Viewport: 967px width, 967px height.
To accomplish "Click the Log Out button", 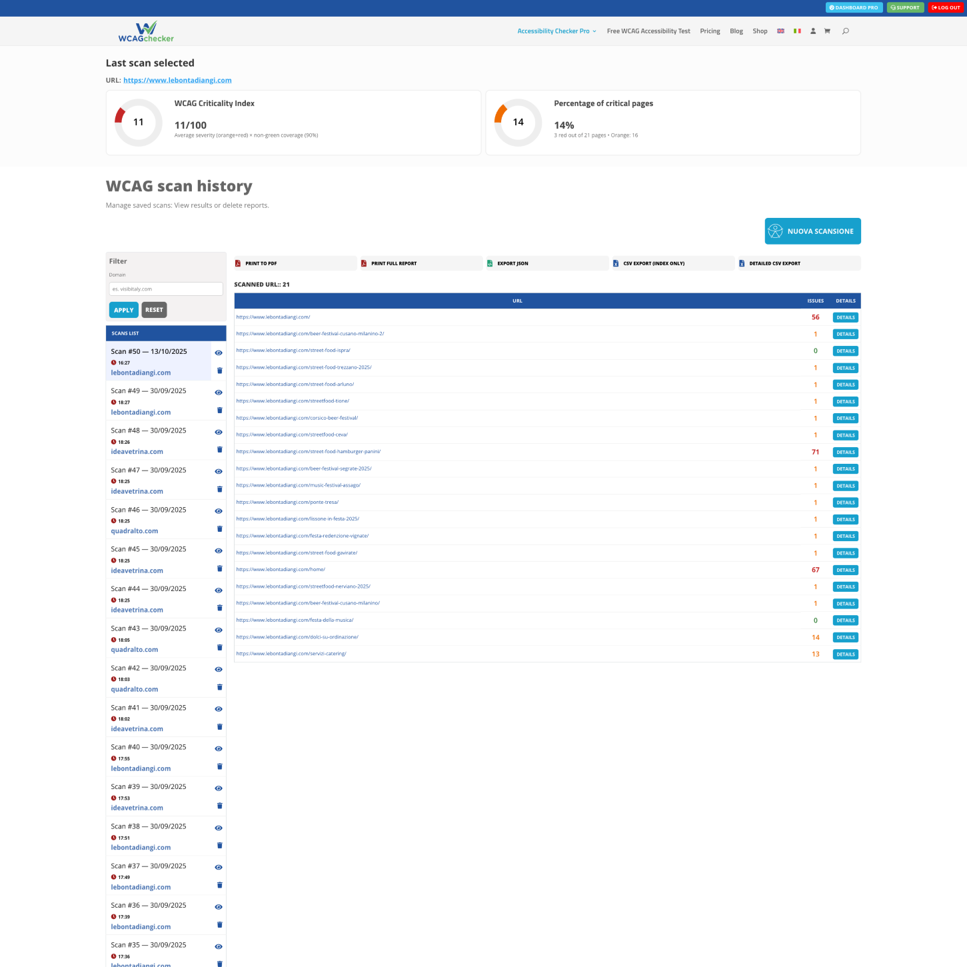I will click(946, 7).
